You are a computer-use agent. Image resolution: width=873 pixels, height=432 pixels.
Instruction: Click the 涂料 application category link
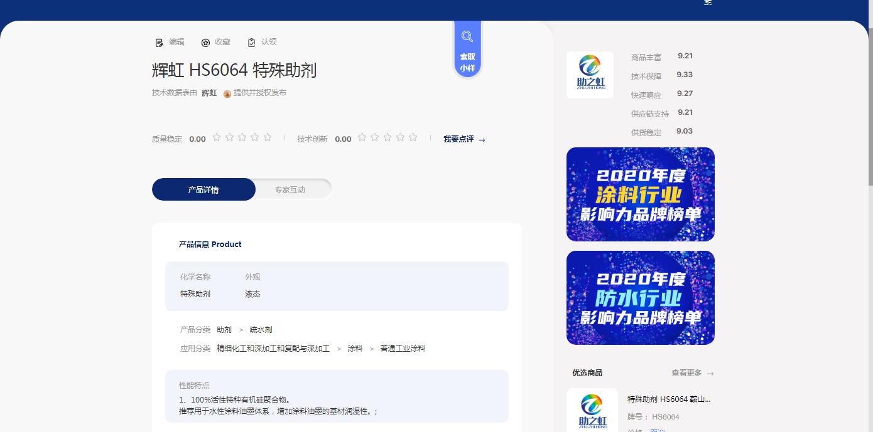tap(355, 349)
